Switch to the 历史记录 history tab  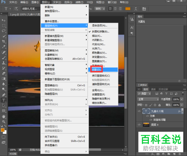[163, 89]
